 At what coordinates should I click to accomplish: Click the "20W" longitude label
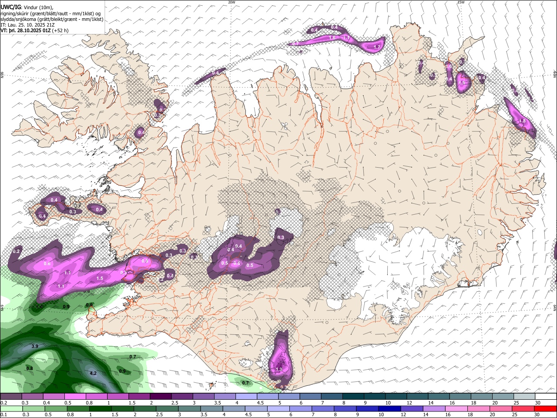[x=232, y=2]
